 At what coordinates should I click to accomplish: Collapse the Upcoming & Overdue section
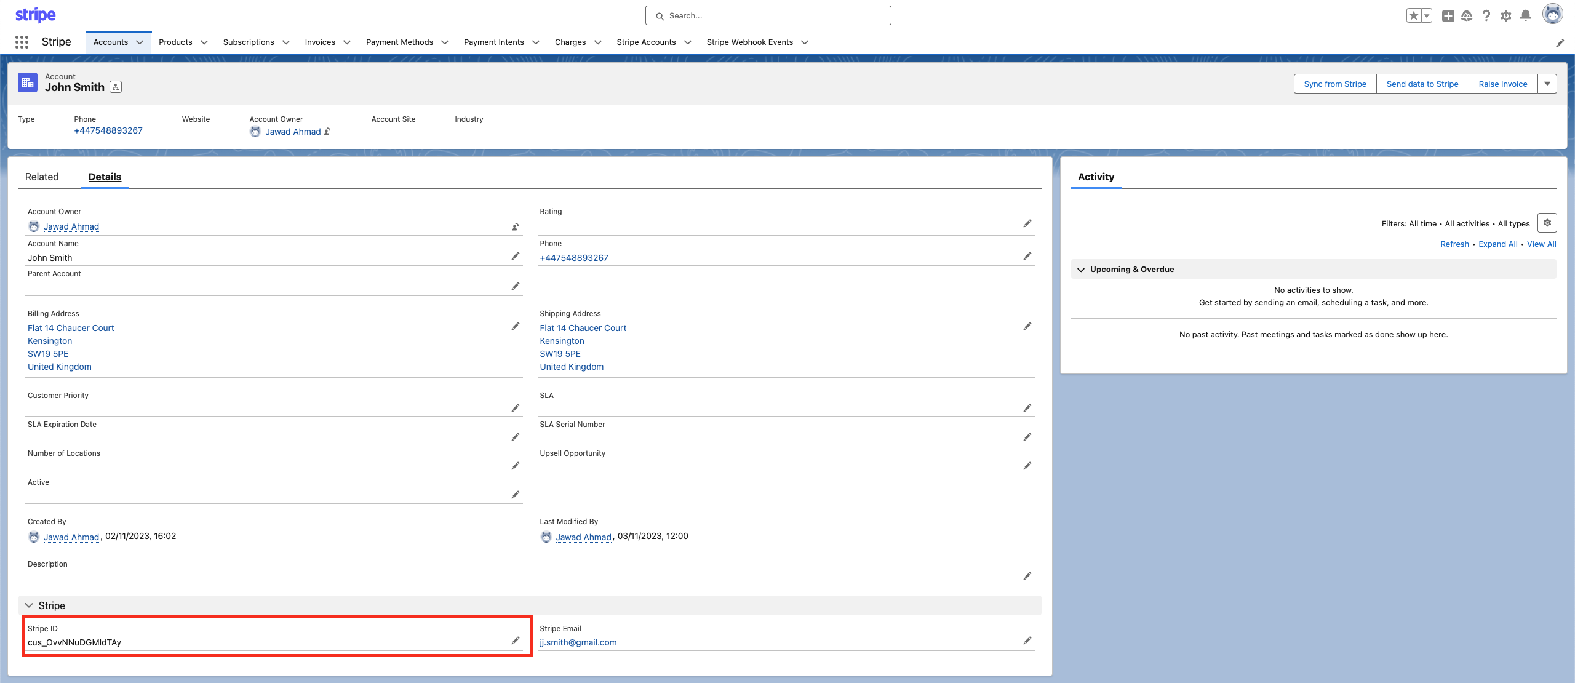pos(1081,270)
